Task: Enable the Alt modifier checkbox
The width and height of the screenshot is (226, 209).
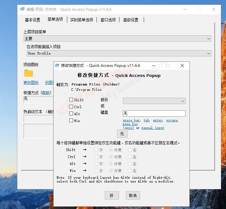Action: point(71,113)
